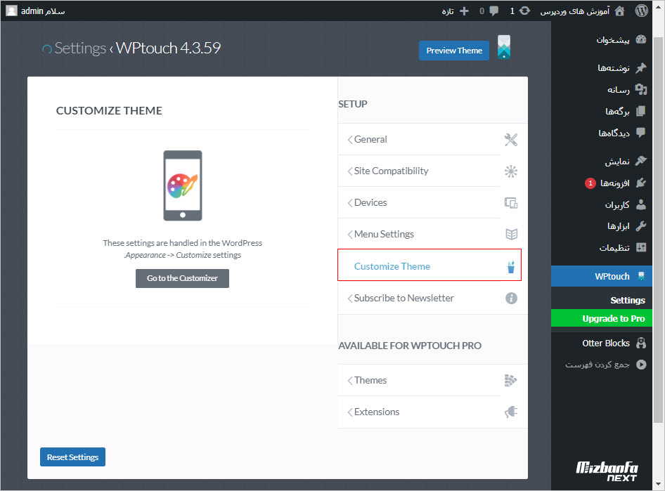Click the WPtouch phone icon in sidebar

pos(641,276)
